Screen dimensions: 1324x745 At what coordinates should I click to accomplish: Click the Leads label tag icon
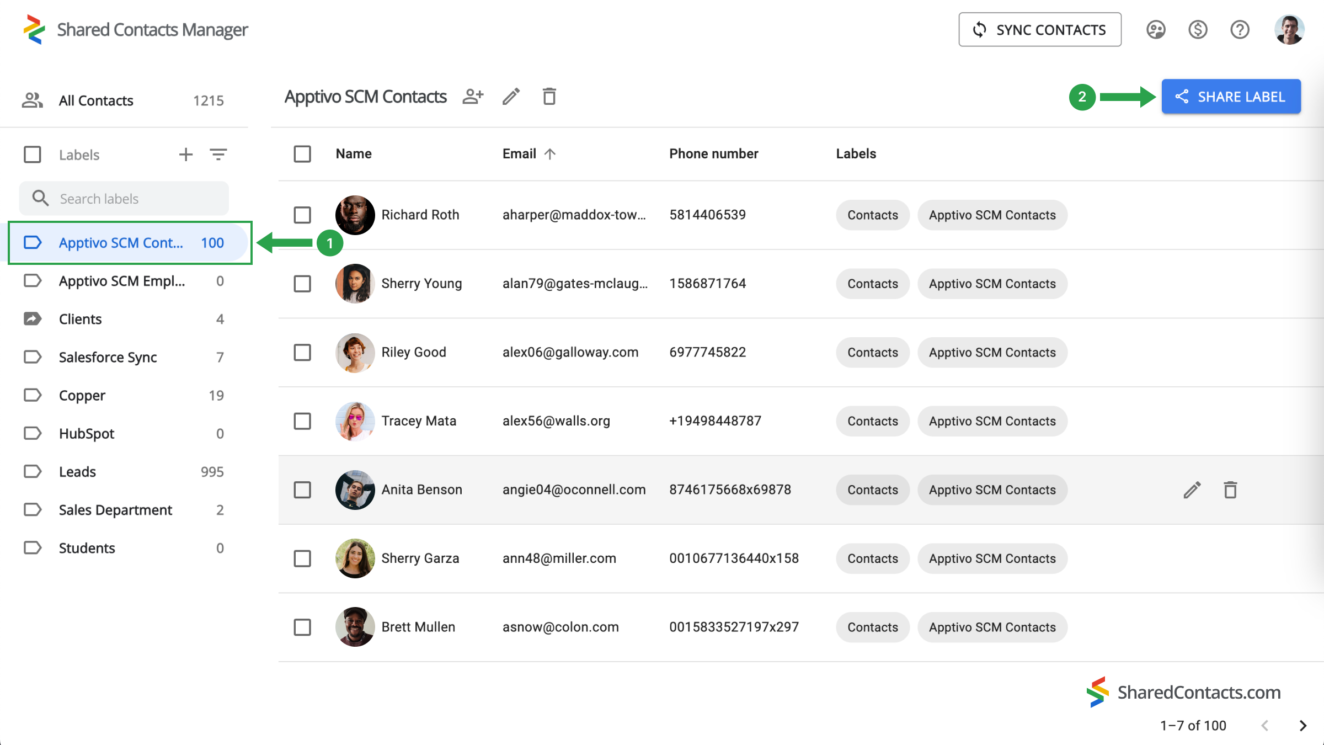33,471
